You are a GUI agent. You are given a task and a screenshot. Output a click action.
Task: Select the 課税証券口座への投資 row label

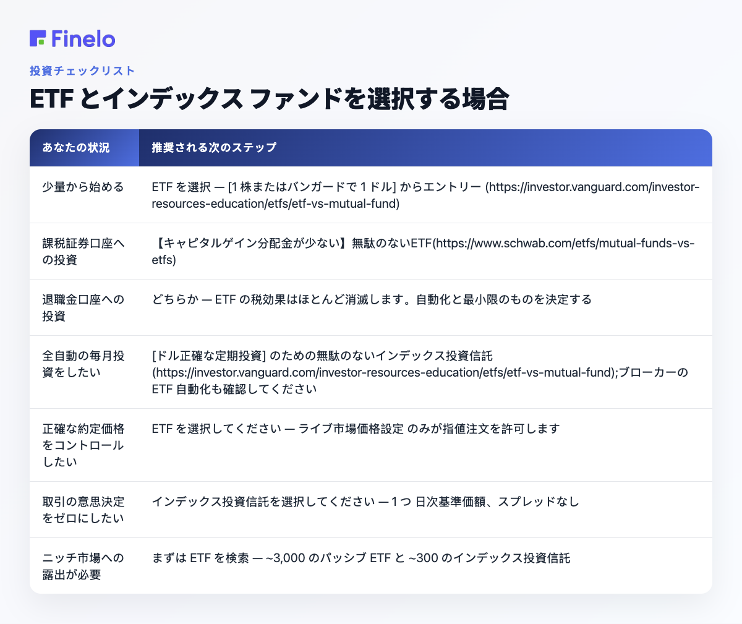83,252
